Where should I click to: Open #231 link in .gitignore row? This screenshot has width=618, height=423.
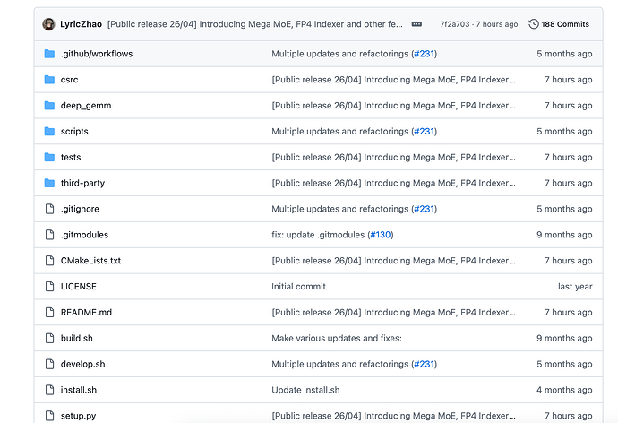424,209
